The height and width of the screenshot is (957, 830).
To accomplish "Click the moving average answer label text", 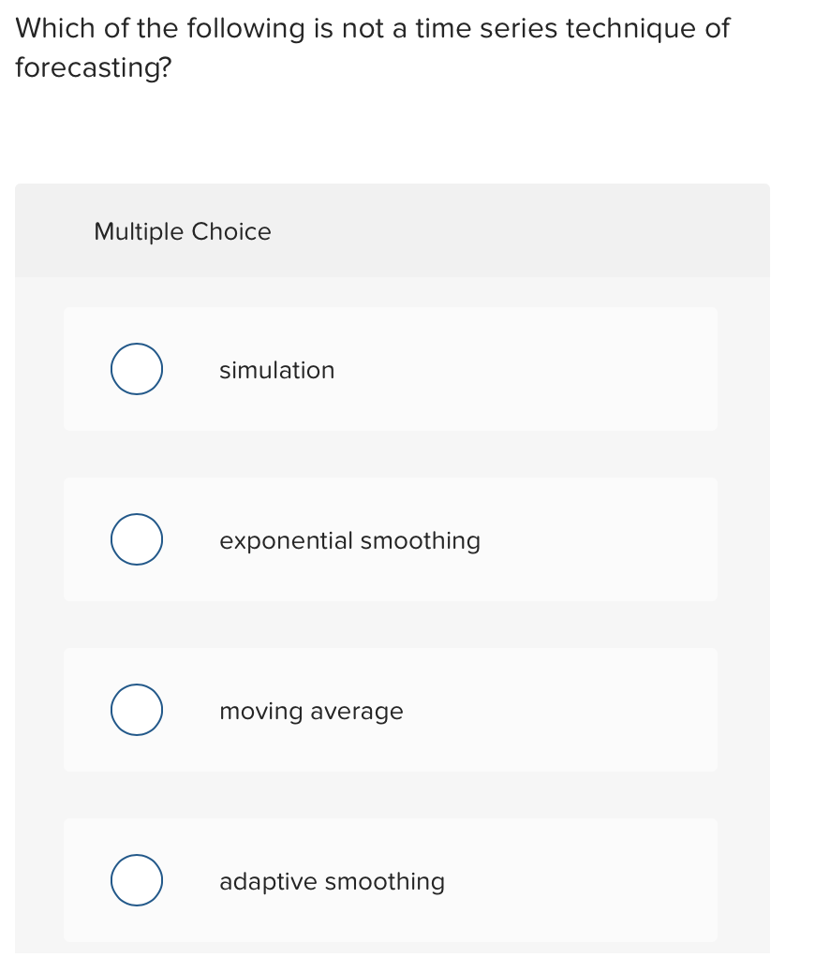I will pyautogui.click(x=311, y=711).
